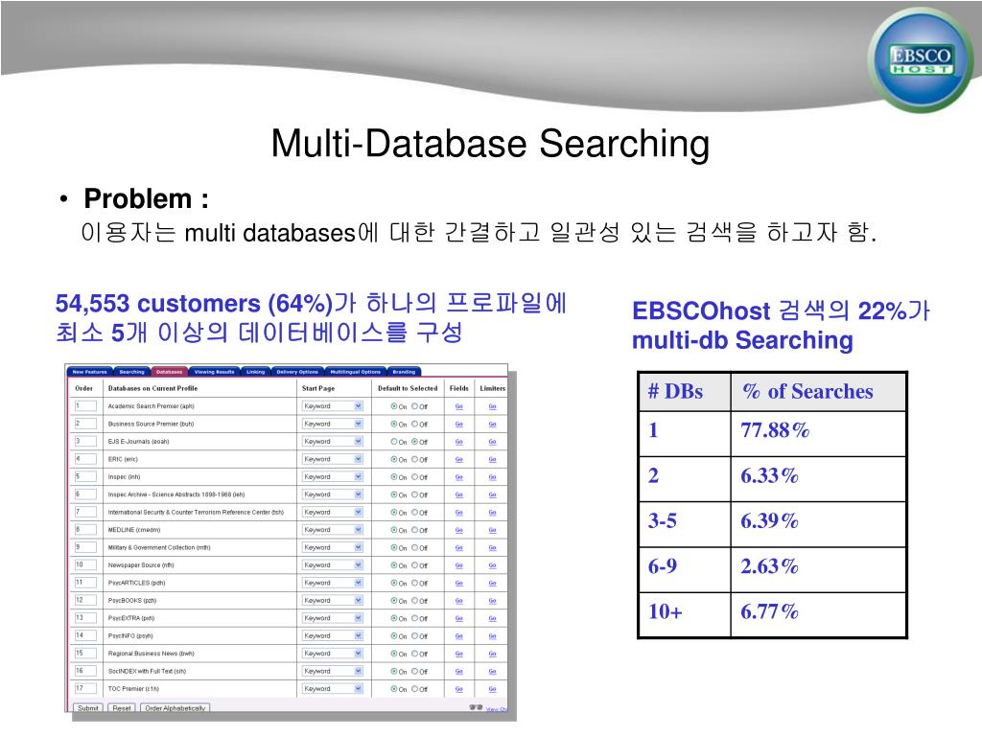The width and height of the screenshot is (982, 736).
Task: Click 'Databases on Current Profile' column header
Action: pos(152,388)
